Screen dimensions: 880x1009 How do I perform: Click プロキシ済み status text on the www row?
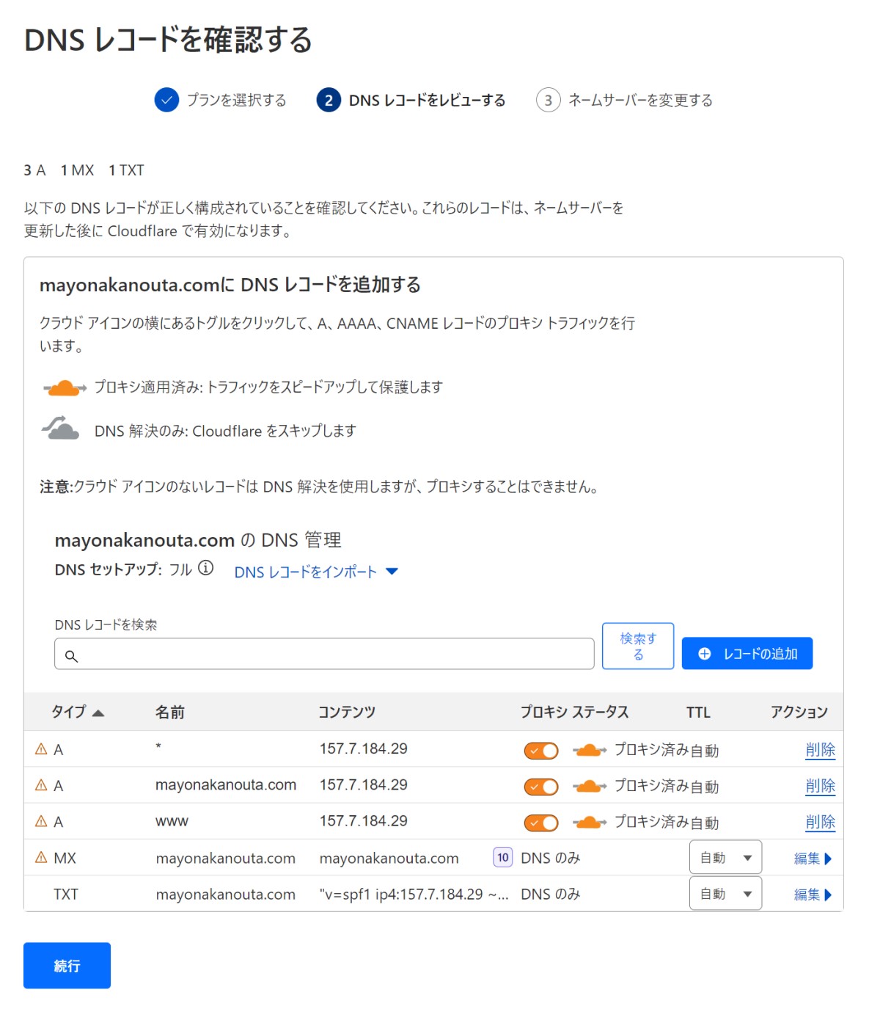pyautogui.click(x=651, y=823)
